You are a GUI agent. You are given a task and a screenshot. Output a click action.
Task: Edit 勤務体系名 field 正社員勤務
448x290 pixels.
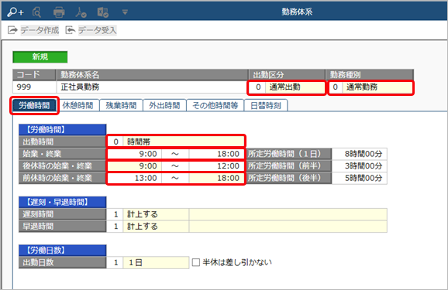(152, 87)
